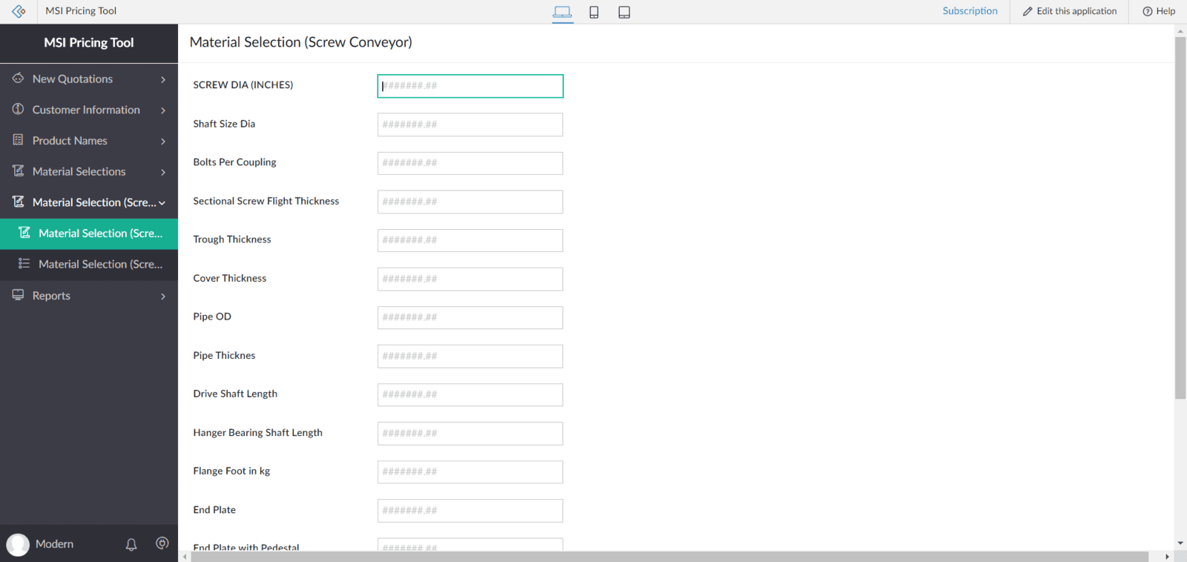Focus the Trough Thickness field
The width and height of the screenshot is (1187, 562).
470,240
